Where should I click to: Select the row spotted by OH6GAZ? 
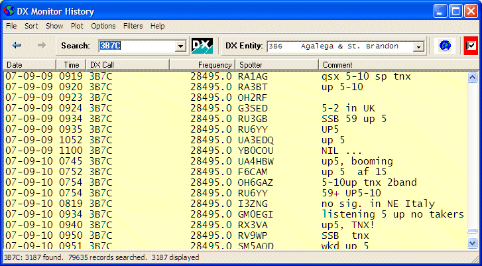(x=235, y=182)
